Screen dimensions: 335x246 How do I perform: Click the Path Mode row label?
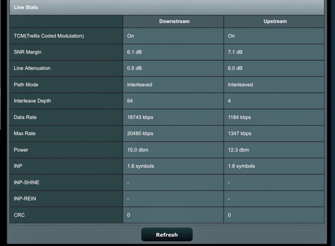[x=26, y=85]
